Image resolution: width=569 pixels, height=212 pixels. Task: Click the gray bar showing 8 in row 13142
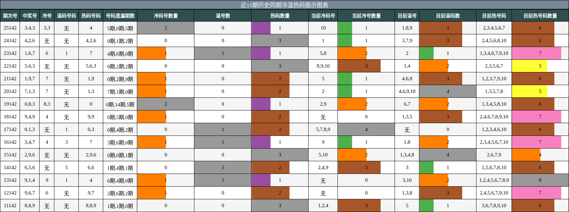pyautogui.click(x=540, y=180)
